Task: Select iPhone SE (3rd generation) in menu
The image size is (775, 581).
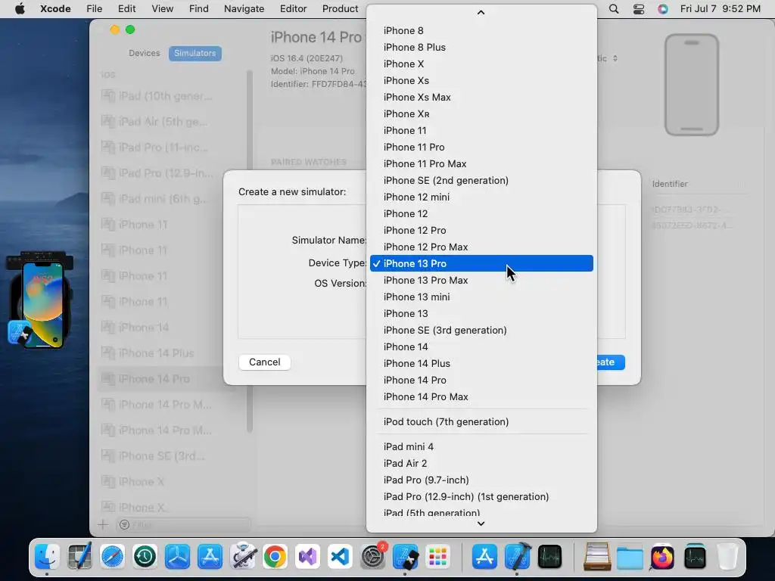Action: pyautogui.click(x=481, y=331)
